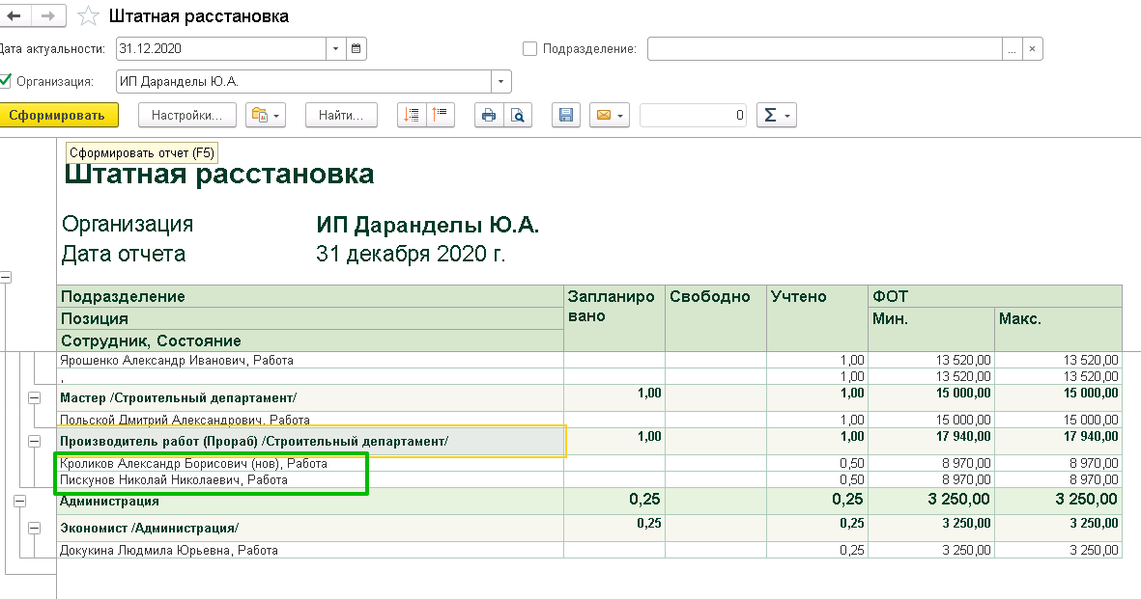This screenshot has height=599, width=1141.
Task: Save the report with floppy disk icon
Action: point(566,115)
